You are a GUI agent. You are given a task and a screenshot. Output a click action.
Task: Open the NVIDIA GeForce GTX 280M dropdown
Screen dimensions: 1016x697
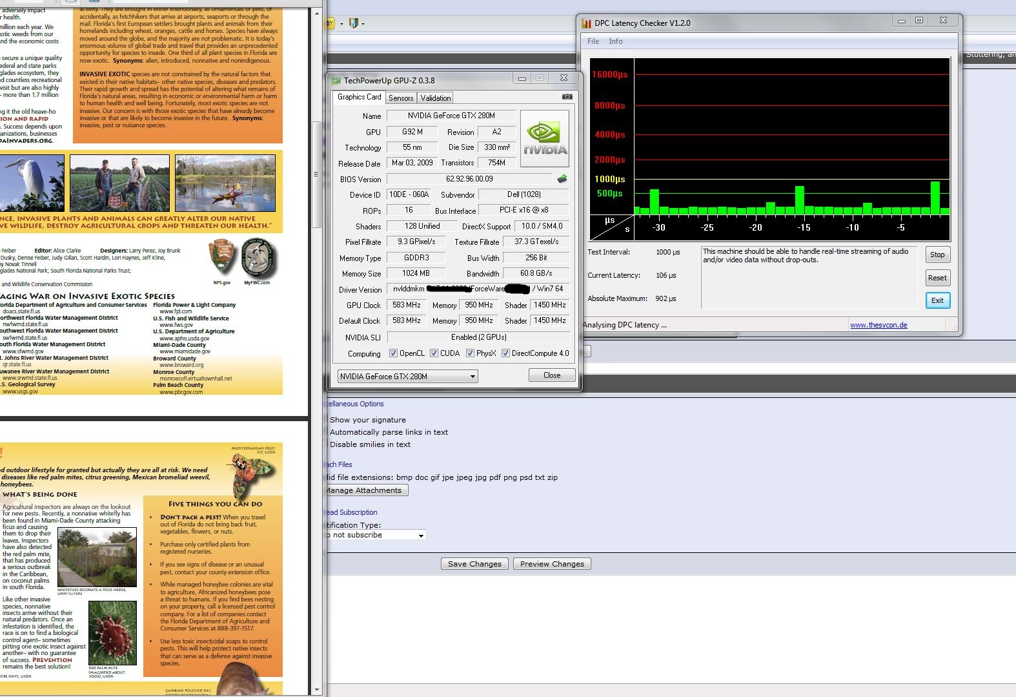click(x=407, y=376)
